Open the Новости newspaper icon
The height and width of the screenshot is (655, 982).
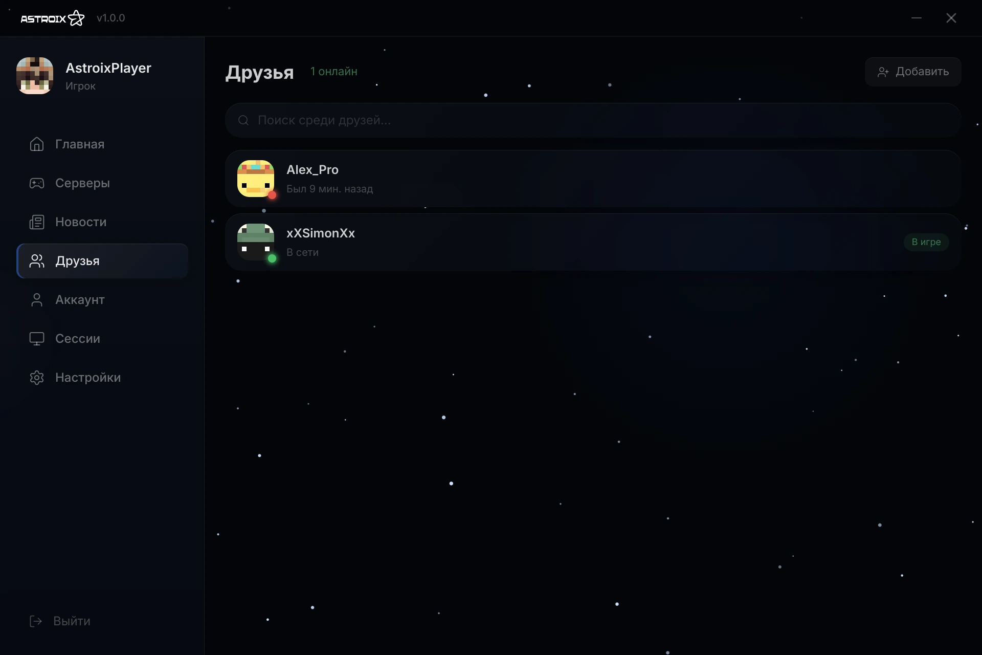37,222
